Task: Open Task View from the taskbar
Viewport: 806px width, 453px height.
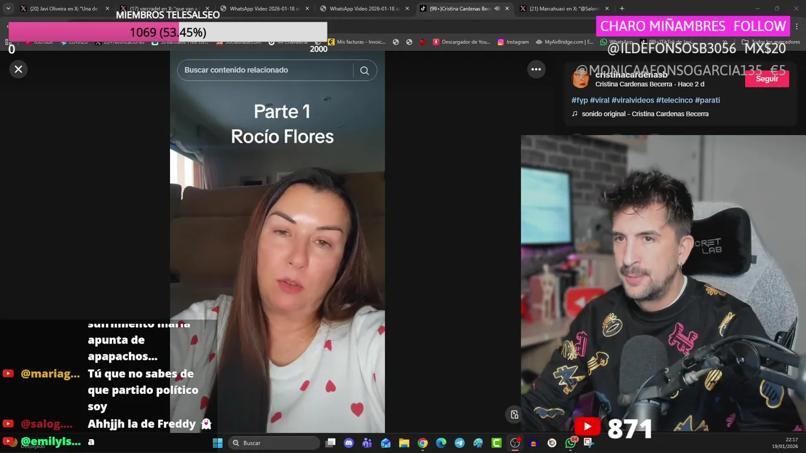Action: tap(331, 443)
